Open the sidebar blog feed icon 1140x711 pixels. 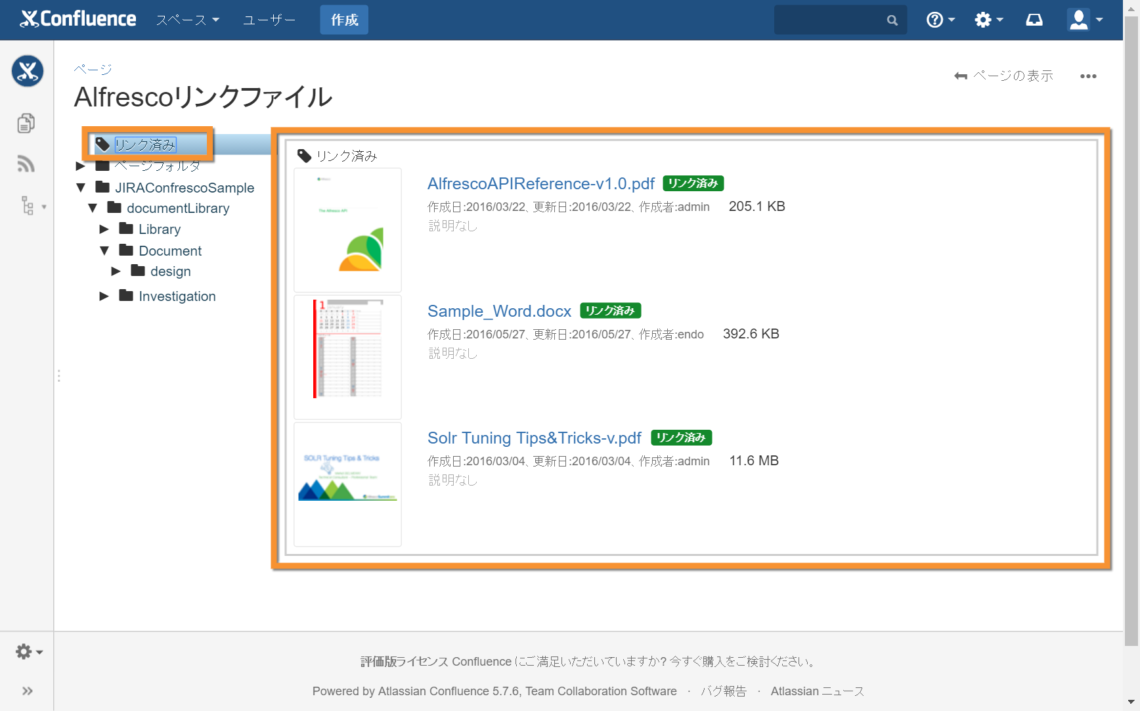[x=26, y=164]
